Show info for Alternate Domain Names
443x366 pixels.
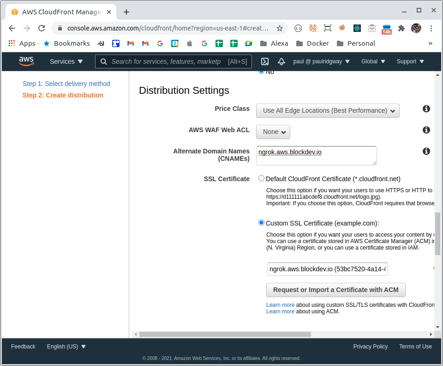[426, 151]
